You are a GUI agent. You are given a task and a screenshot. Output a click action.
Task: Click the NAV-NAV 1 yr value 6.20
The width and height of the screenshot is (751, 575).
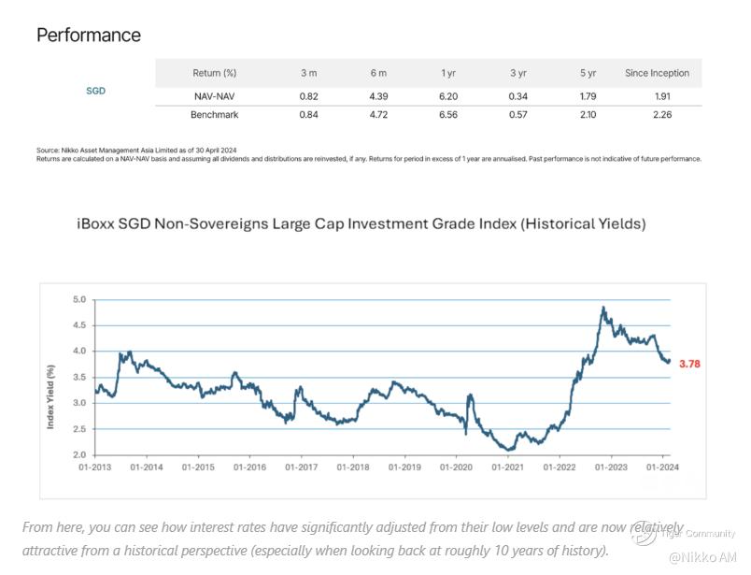coord(448,96)
